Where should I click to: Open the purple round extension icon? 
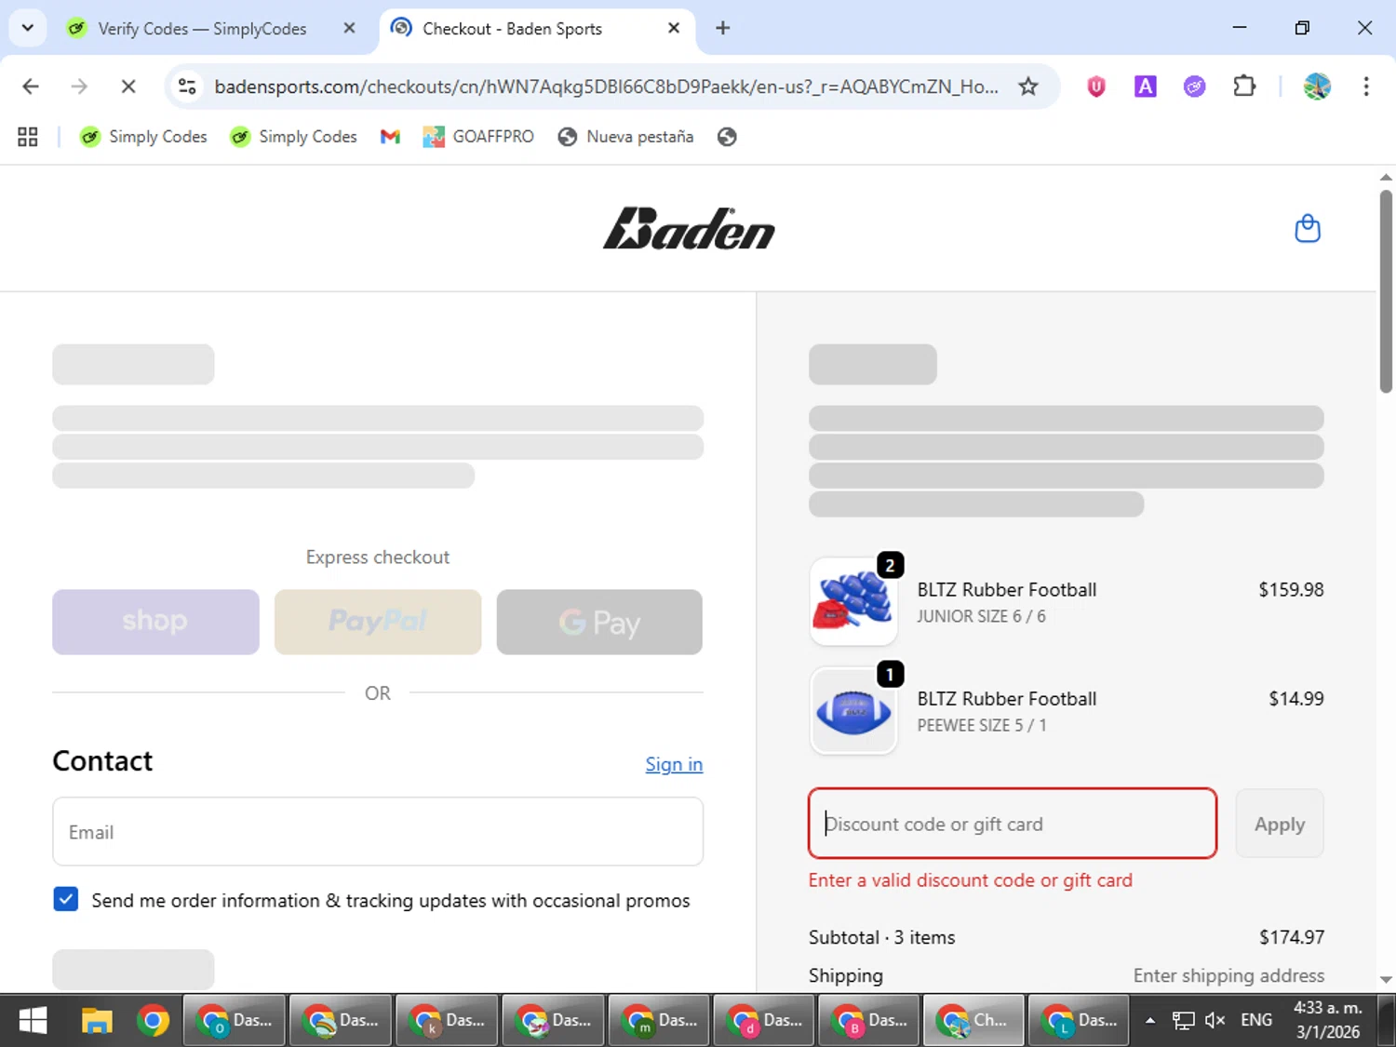point(1194,87)
